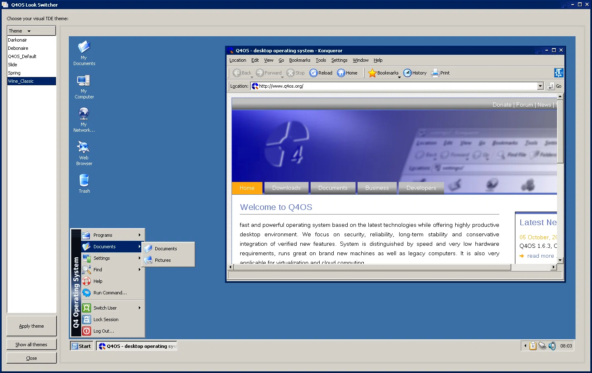Select the Slide theme

coord(31,65)
